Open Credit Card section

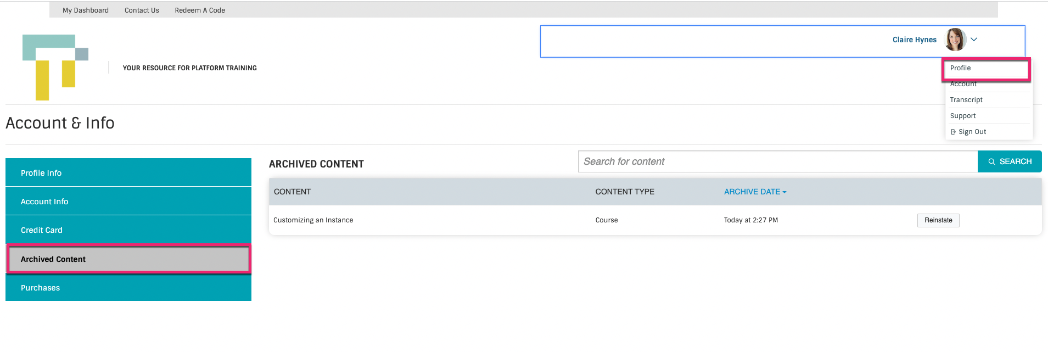(128, 230)
